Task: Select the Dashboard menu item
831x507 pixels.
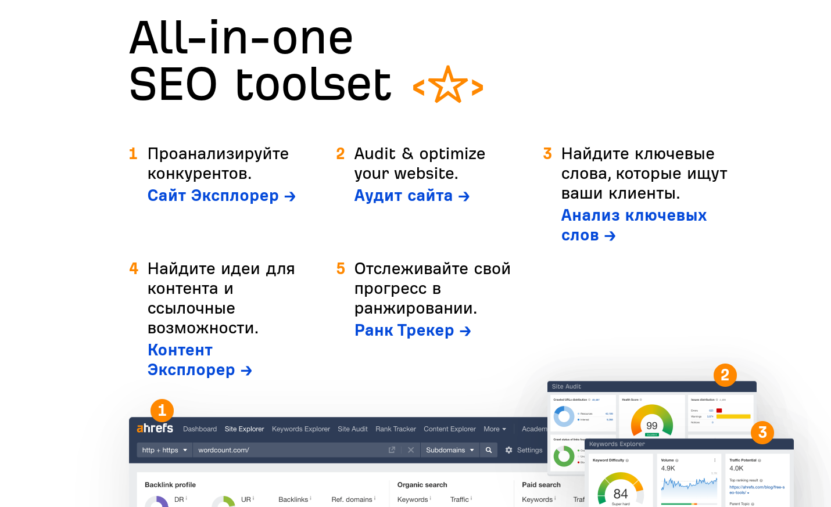Action: tap(200, 429)
